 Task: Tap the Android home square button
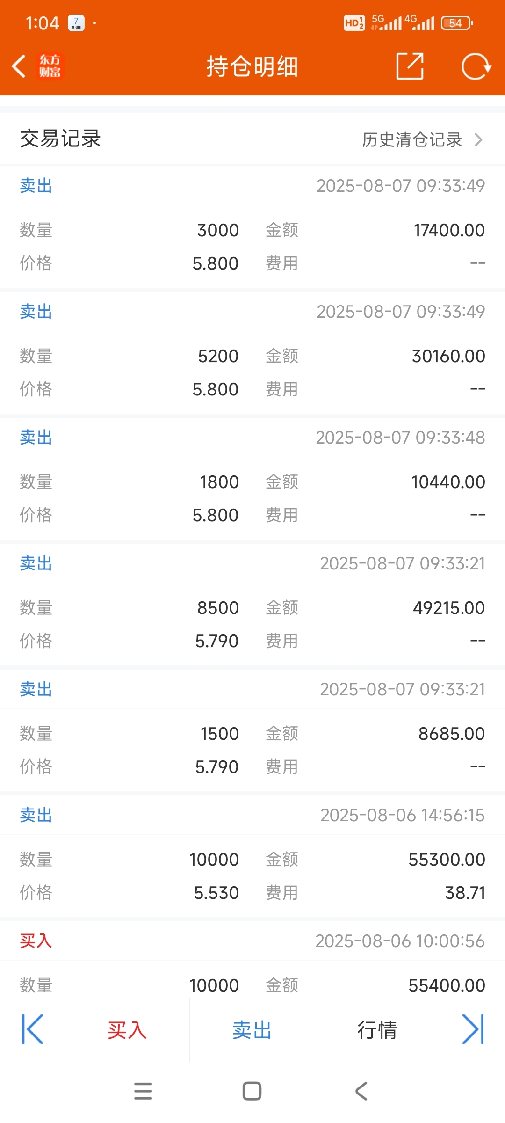tap(252, 1091)
